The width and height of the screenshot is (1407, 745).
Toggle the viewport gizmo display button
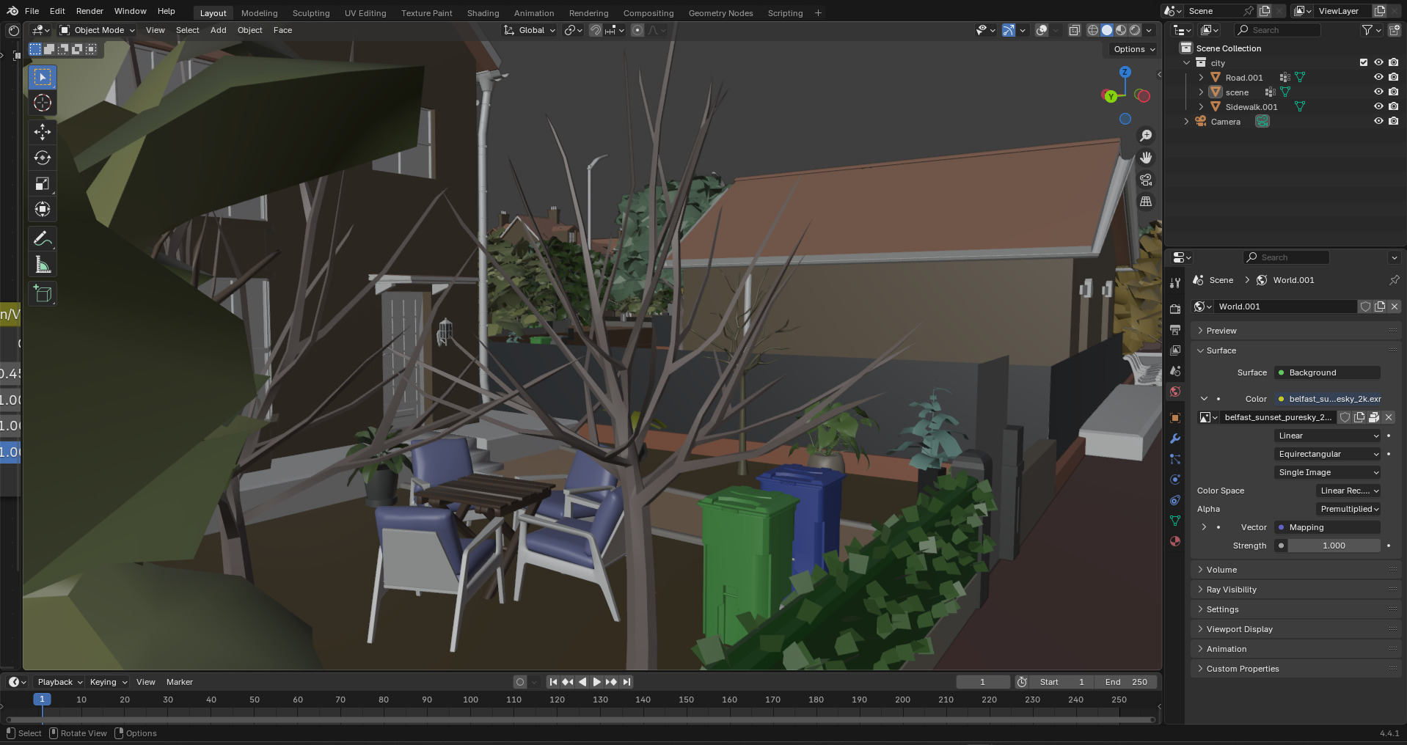click(1009, 30)
